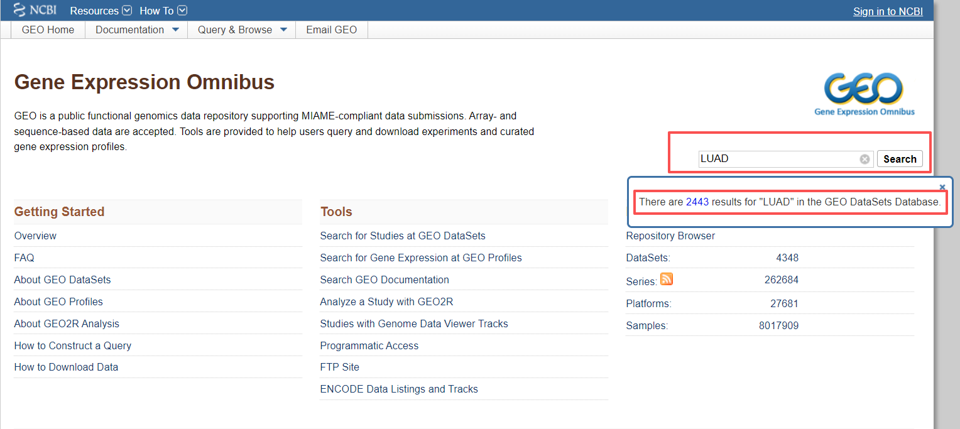
Task: Open the Repository Browser link
Action: point(670,236)
